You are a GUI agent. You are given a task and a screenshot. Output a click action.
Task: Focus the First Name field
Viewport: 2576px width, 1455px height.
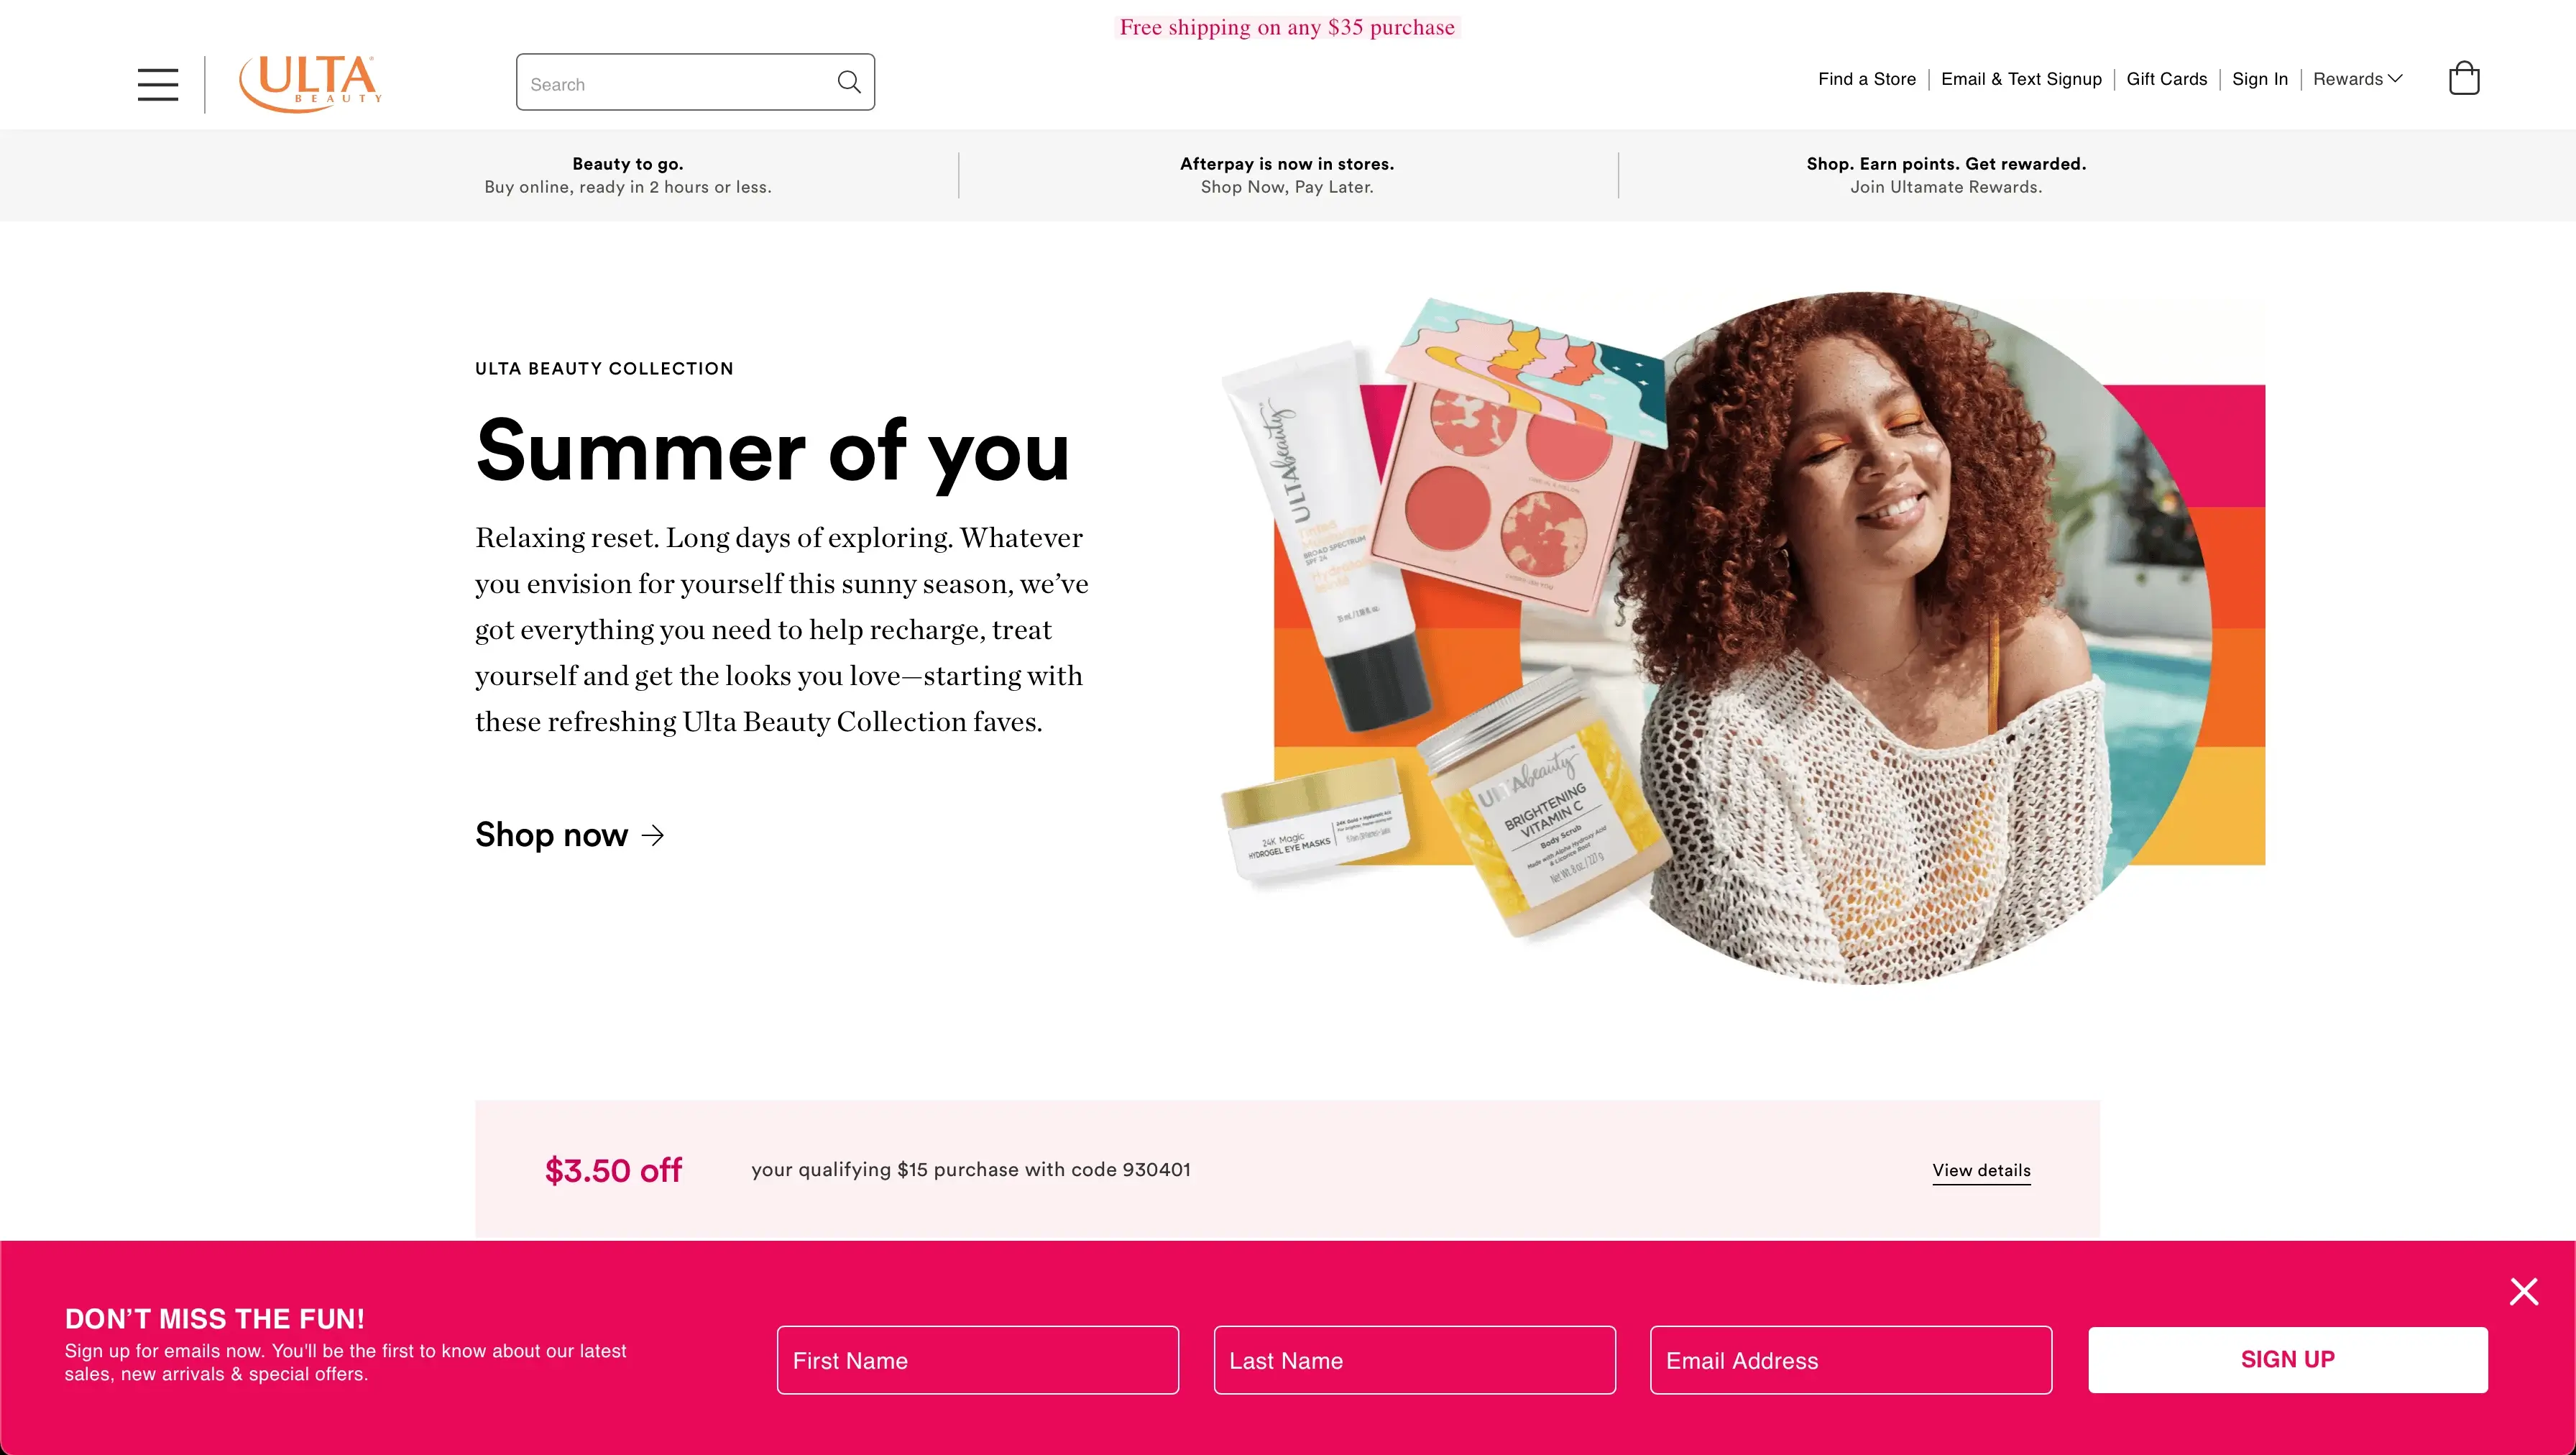coord(978,1360)
